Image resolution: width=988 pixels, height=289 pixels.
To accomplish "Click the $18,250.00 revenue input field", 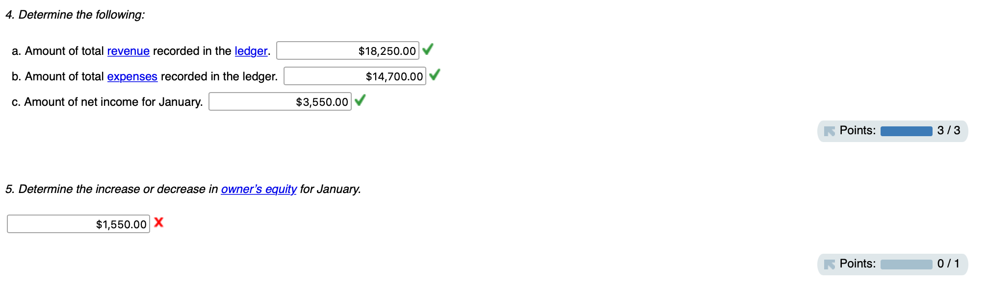I will tap(348, 50).
